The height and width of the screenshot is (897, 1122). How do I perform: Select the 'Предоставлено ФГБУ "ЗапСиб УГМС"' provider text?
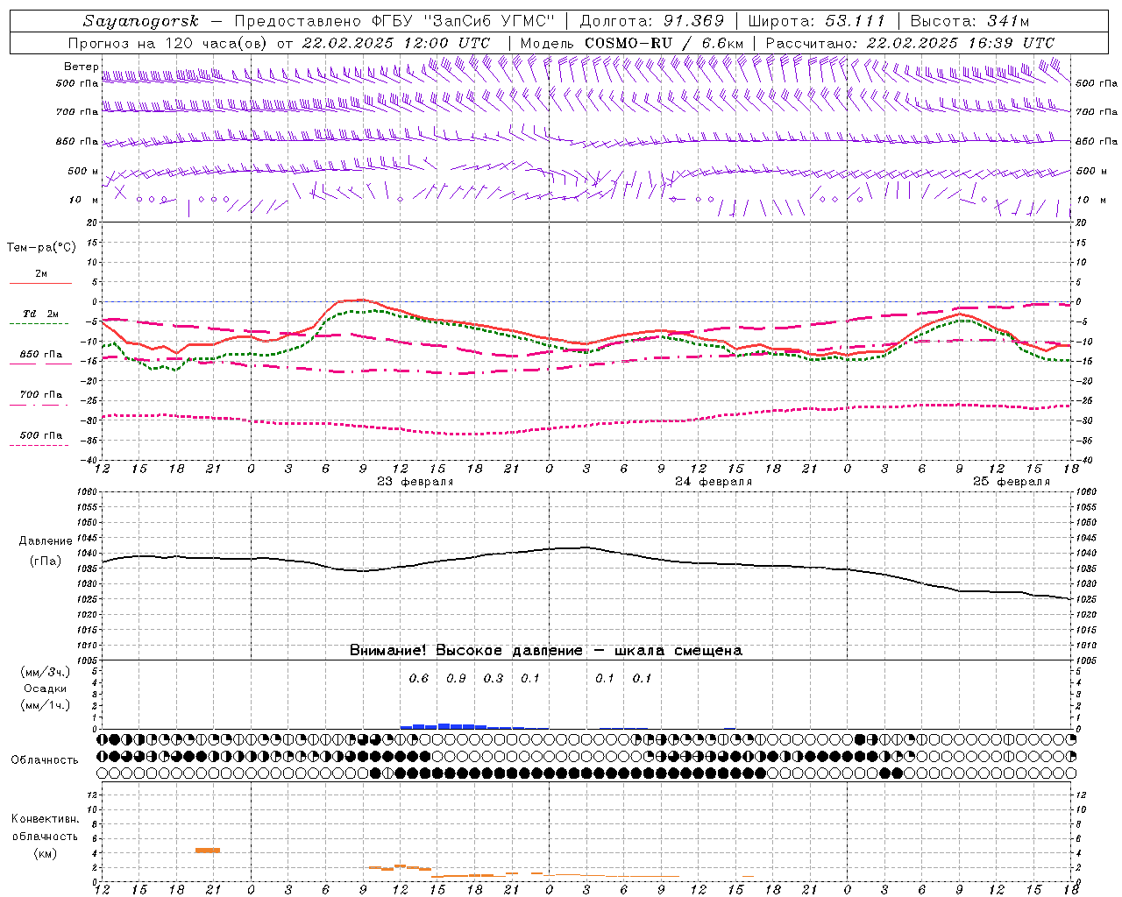393,21
